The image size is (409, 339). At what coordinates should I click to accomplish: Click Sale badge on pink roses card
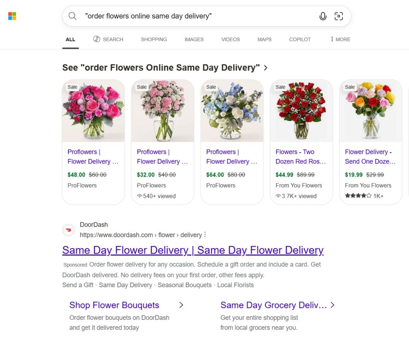[x=73, y=87]
